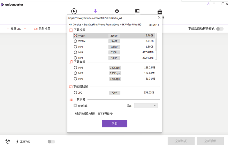Select MP3 128Kbps audio option
The height and width of the screenshot is (149, 228).
[x=115, y=79]
